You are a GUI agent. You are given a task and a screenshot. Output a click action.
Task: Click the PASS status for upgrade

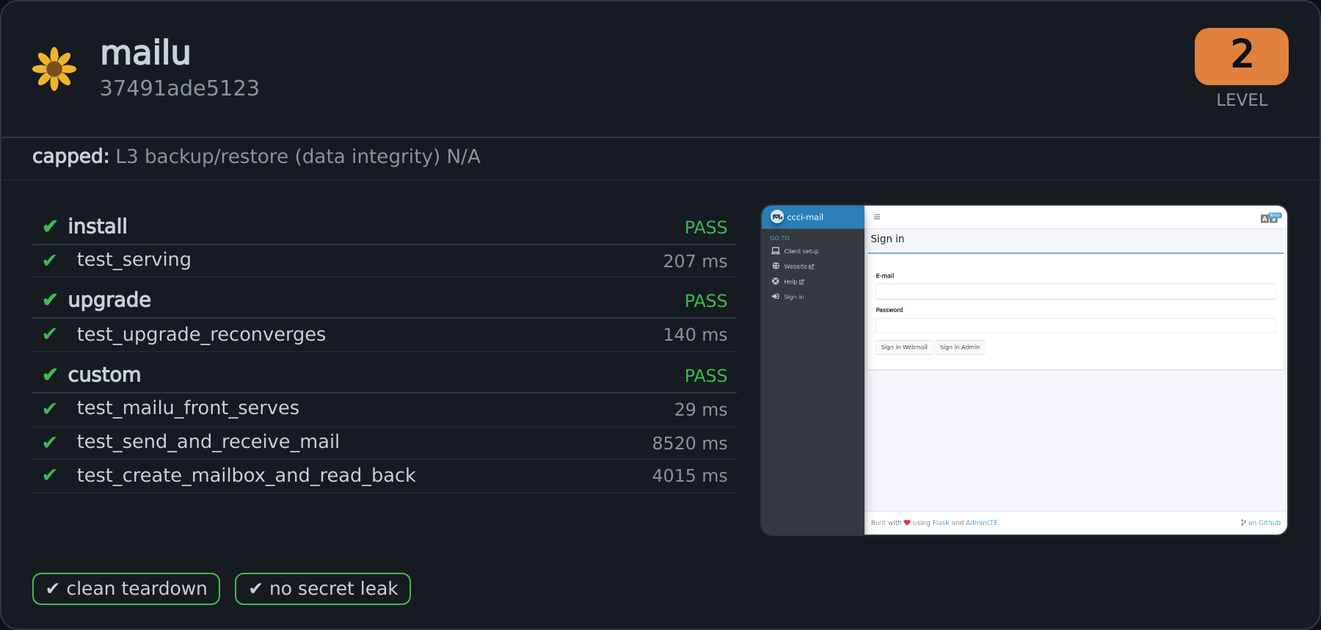(706, 301)
